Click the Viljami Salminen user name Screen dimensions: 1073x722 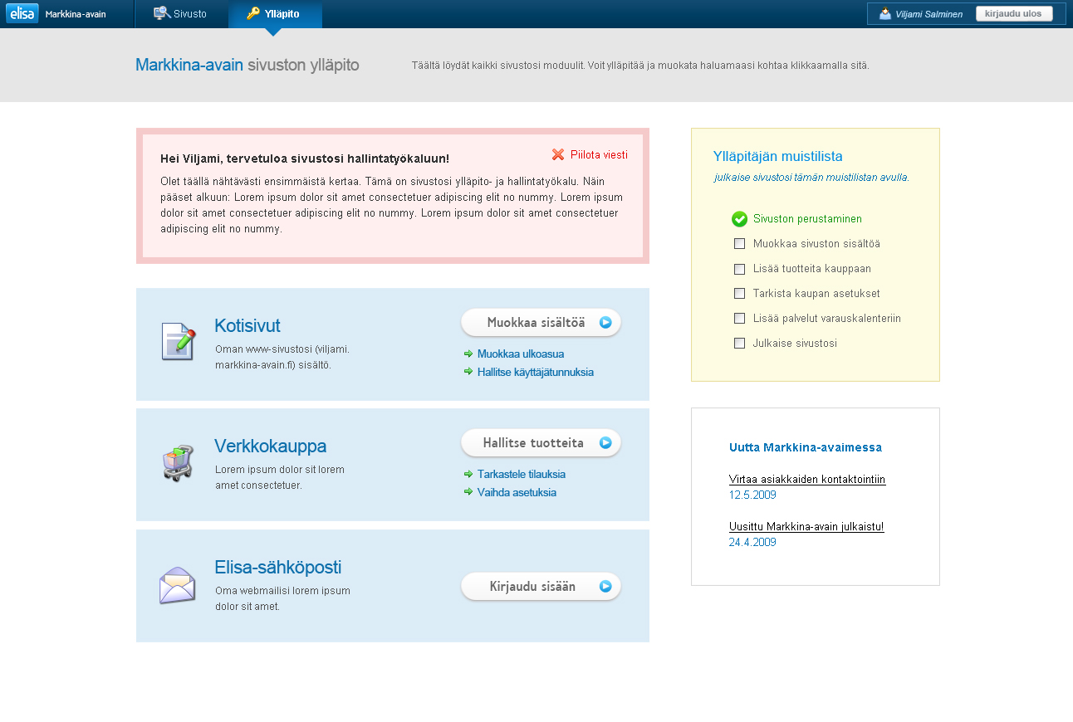pos(929,14)
